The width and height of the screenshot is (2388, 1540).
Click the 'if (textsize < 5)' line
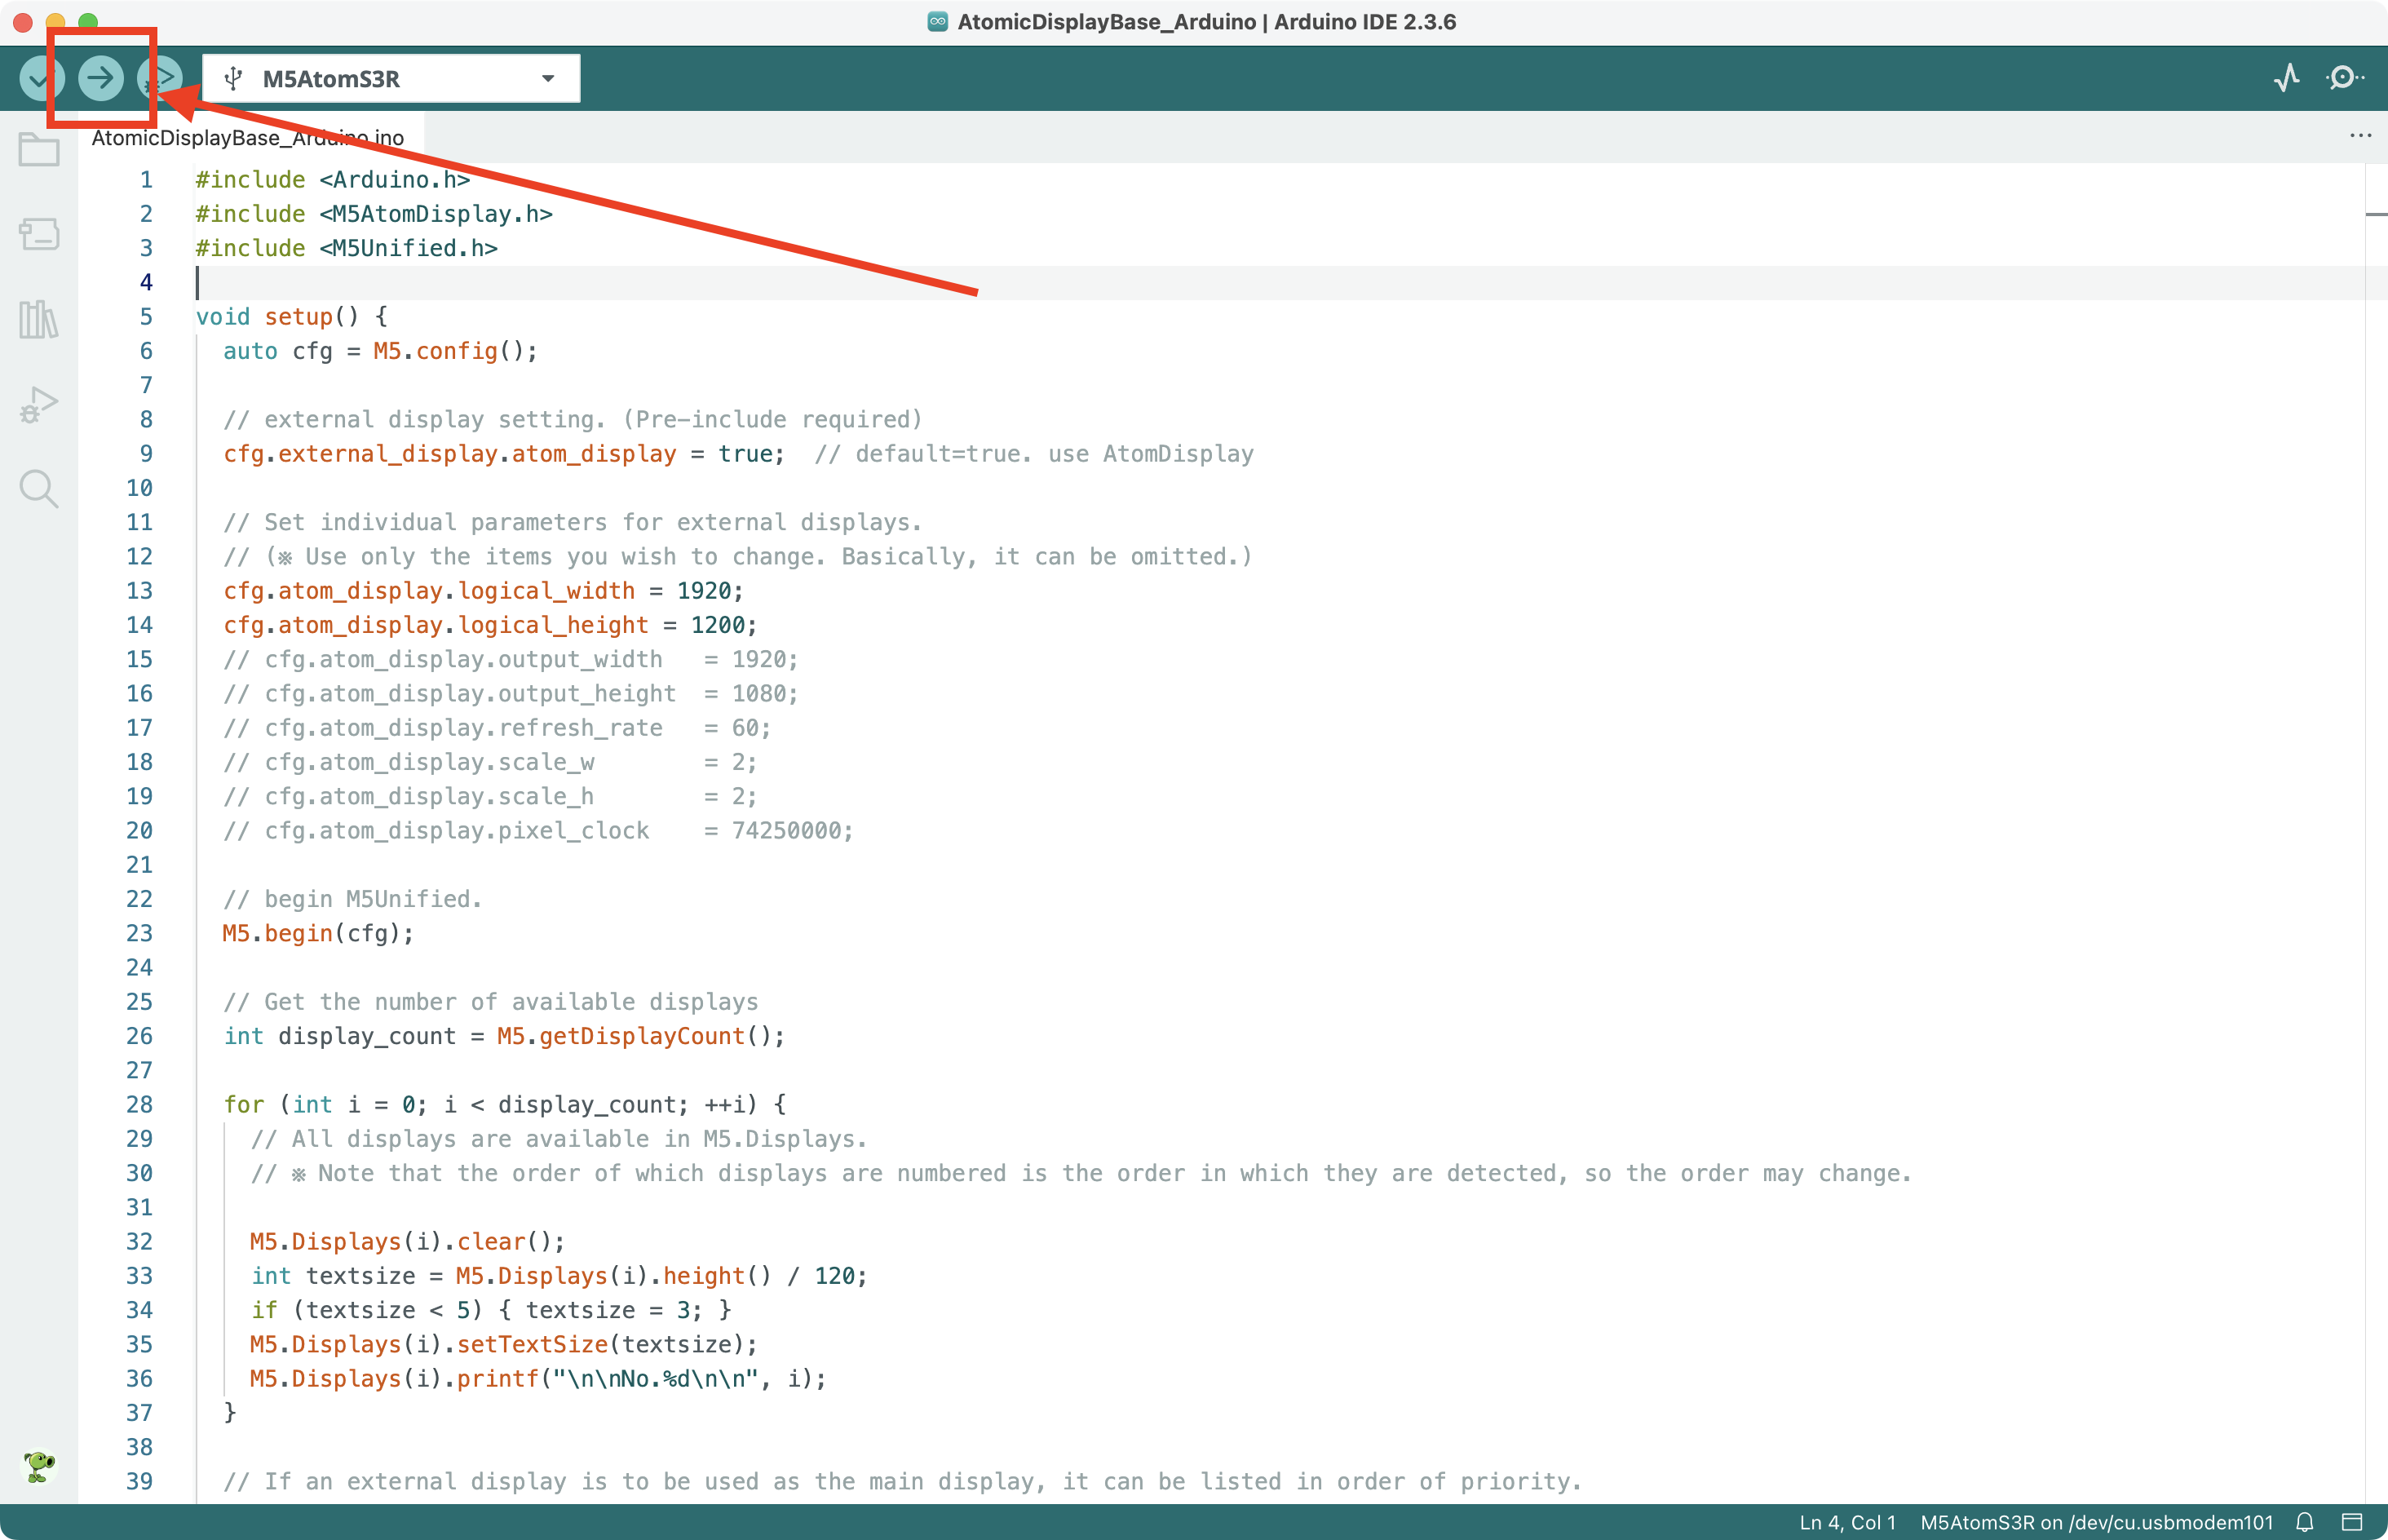[490, 1310]
